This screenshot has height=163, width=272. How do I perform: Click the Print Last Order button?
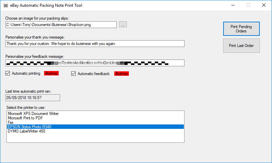click(241, 46)
